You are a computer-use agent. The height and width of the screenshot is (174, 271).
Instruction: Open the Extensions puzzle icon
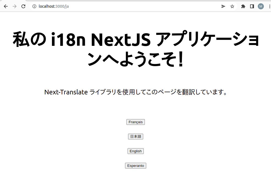[243, 6]
